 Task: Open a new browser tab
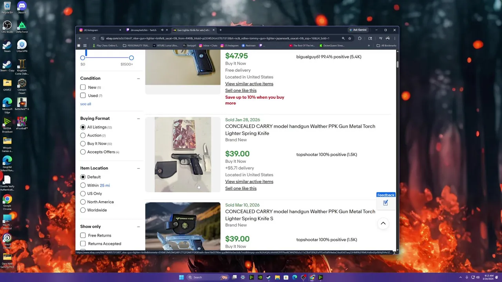(x=220, y=30)
